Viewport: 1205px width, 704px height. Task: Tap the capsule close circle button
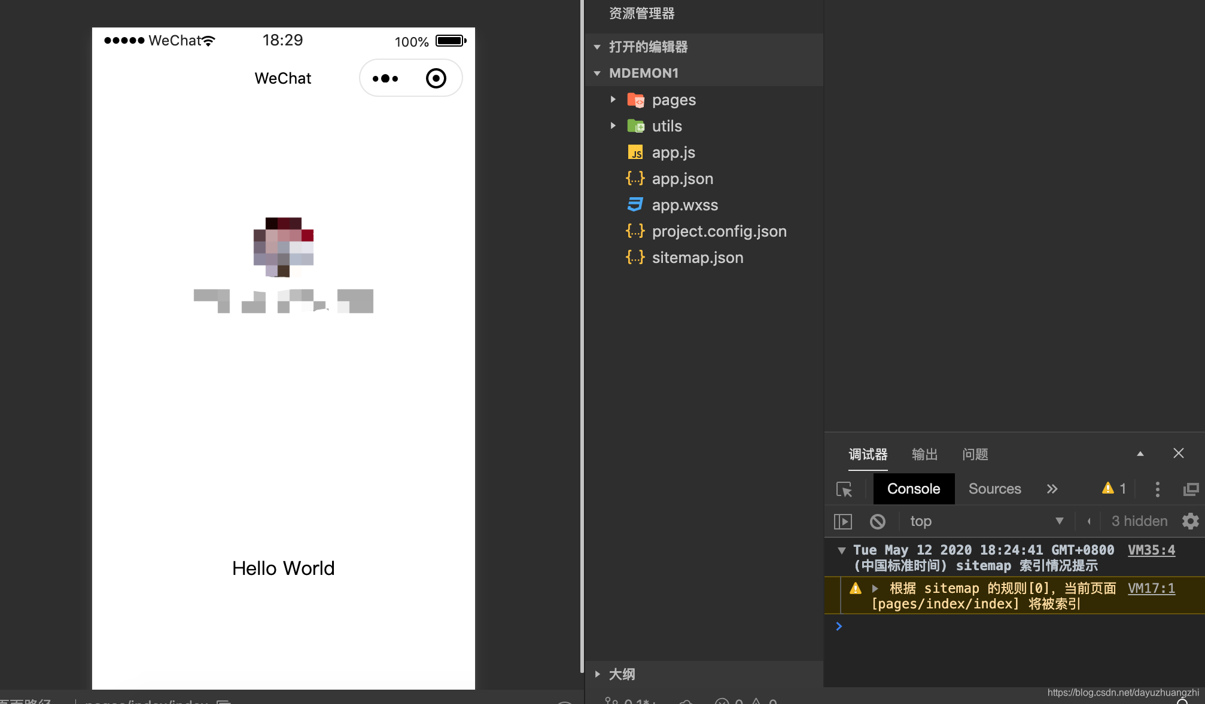click(x=436, y=78)
